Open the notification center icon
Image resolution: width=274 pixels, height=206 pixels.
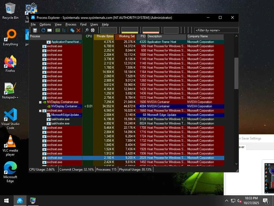tap(265, 201)
